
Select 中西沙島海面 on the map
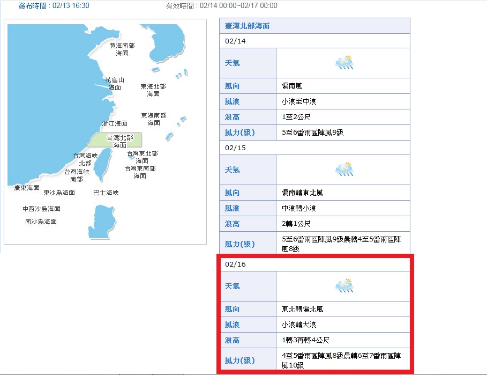[41, 209]
